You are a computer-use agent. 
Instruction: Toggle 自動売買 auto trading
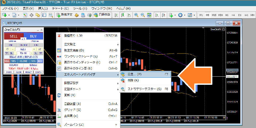[x=102, y=15]
